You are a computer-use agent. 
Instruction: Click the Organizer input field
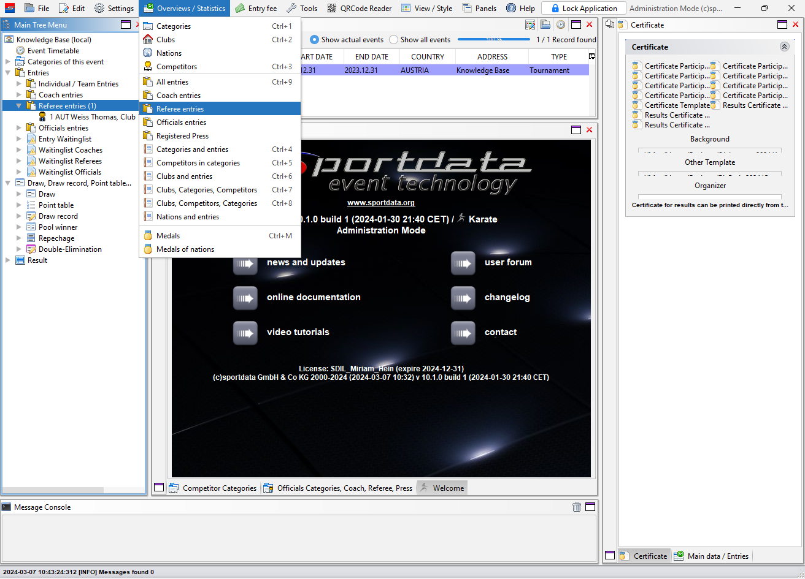[710, 197]
